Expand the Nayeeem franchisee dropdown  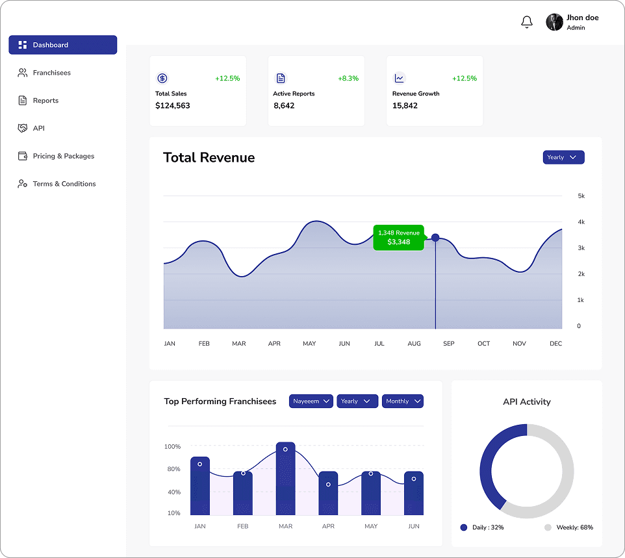311,401
